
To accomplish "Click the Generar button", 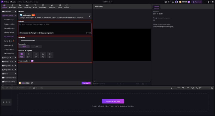I will (x=86, y=83).
